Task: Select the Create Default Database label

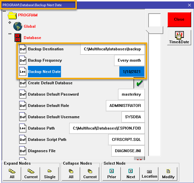Action: coord(50,83)
